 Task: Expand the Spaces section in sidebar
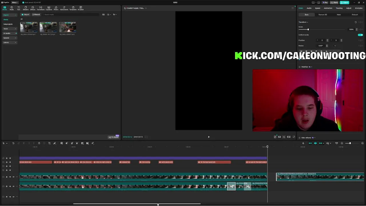coord(9,38)
